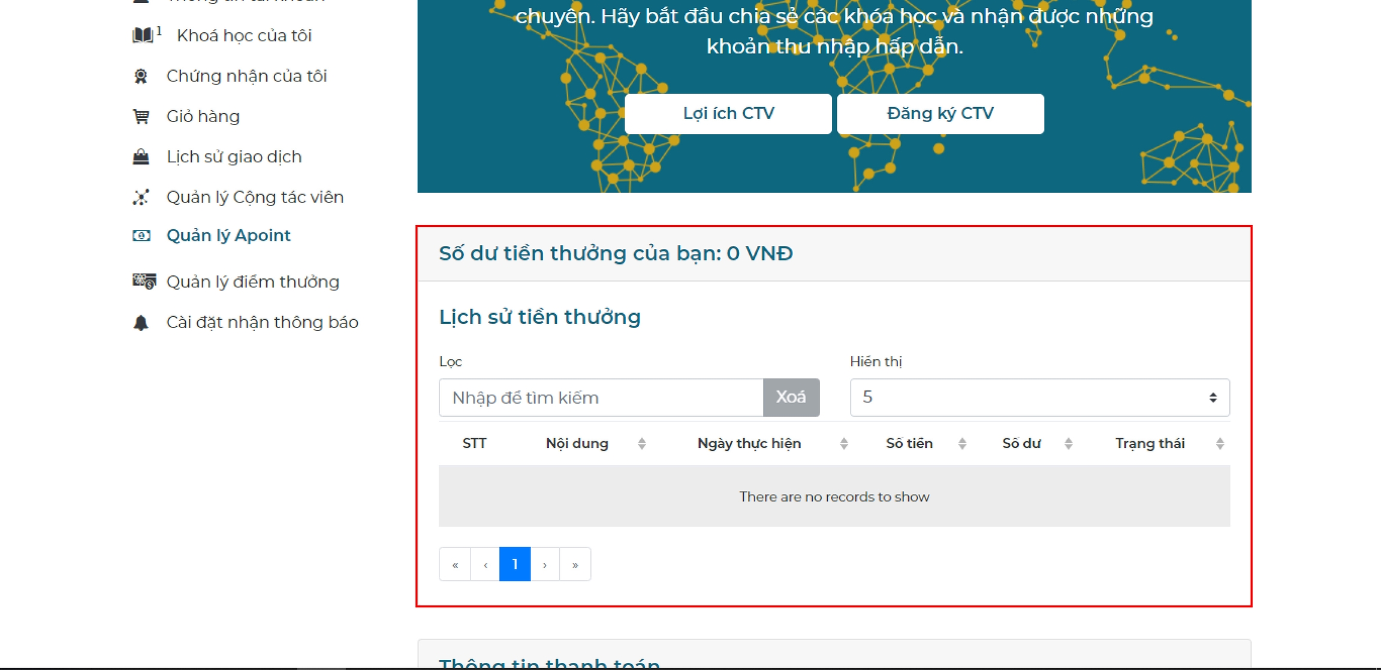Image resolution: width=1381 pixels, height=670 pixels.
Task: Go to the last page using » pagination
Action: coord(575,565)
